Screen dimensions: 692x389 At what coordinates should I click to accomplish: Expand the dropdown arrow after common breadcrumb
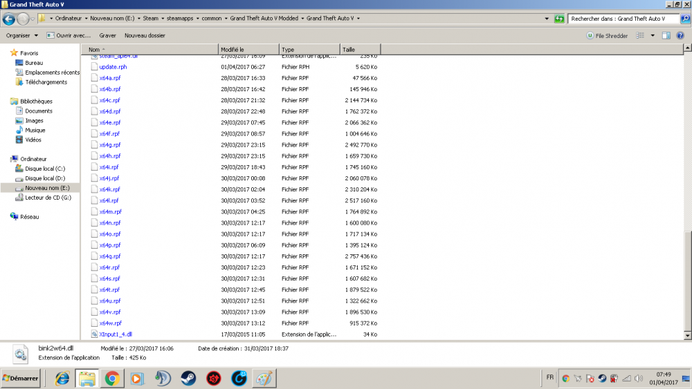[x=226, y=19]
